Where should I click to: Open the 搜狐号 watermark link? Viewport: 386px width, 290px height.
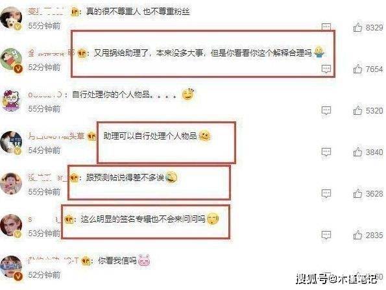336,279
